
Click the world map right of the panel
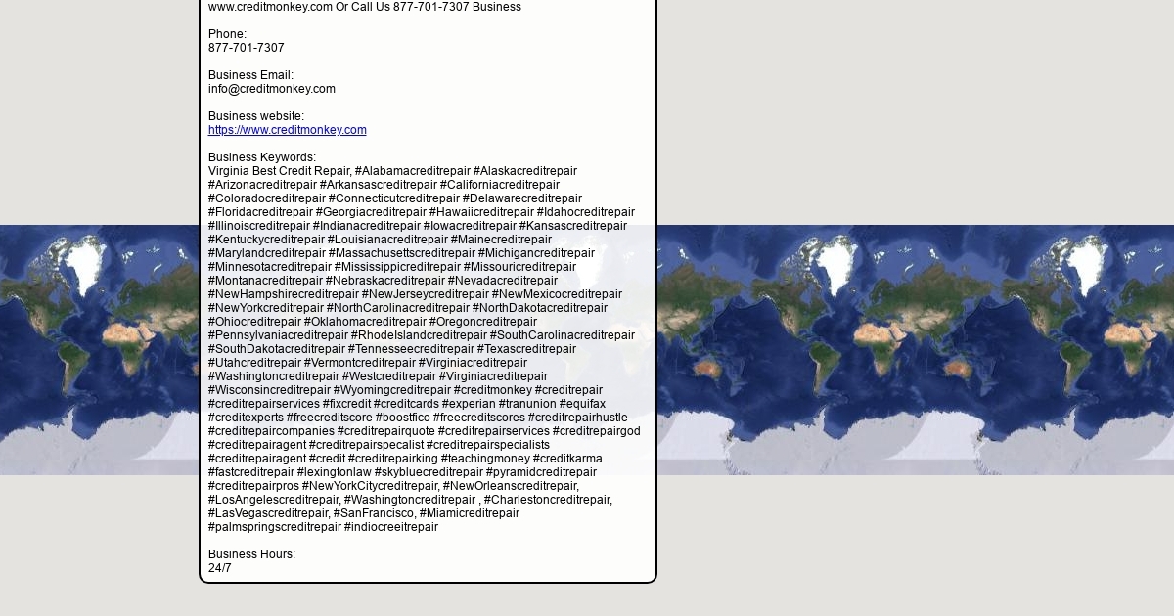coord(915,349)
